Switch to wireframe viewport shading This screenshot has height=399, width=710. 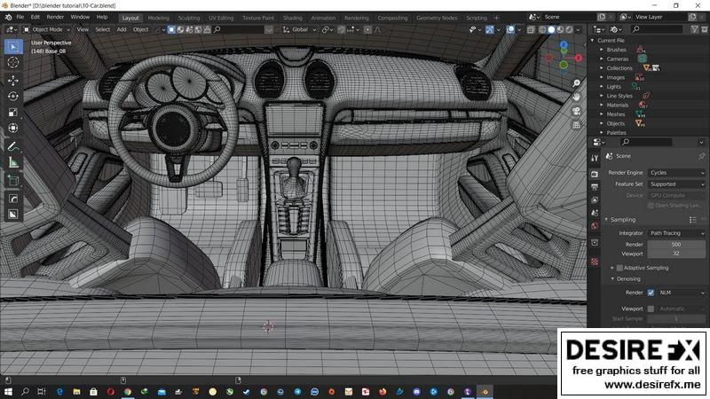(x=542, y=30)
